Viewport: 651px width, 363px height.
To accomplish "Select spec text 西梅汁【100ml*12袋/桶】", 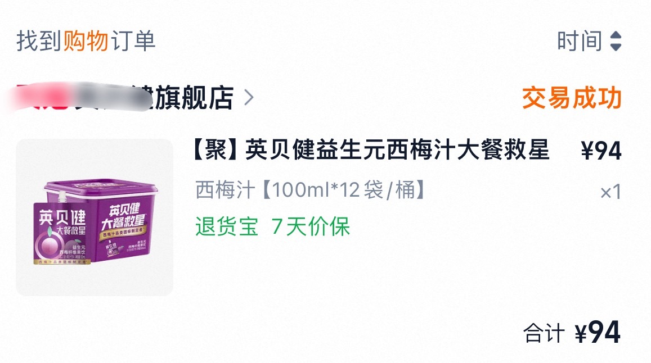I will point(311,190).
